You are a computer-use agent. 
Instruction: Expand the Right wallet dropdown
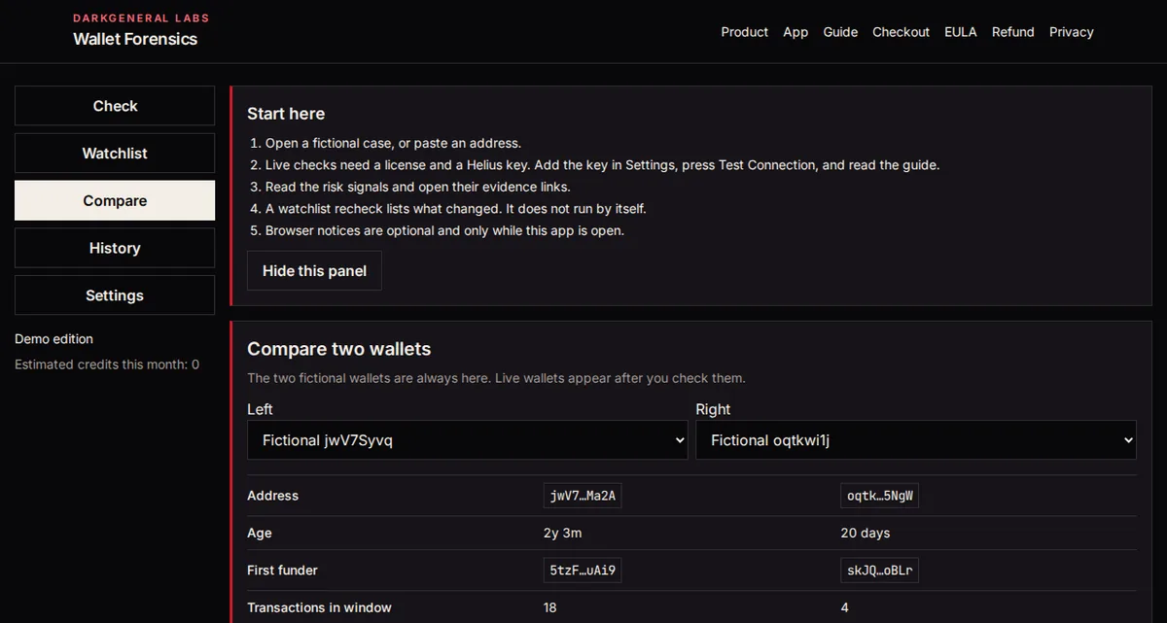(x=916, y=440)
